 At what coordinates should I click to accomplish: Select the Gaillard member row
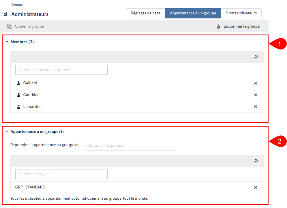click(x=137, y=83)
